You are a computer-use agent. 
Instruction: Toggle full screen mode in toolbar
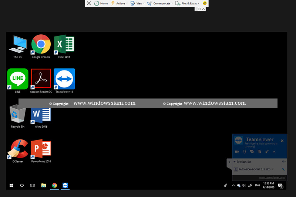click(x=200, y=9)
